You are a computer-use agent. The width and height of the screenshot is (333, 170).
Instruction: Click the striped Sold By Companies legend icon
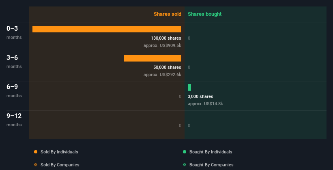36,165
